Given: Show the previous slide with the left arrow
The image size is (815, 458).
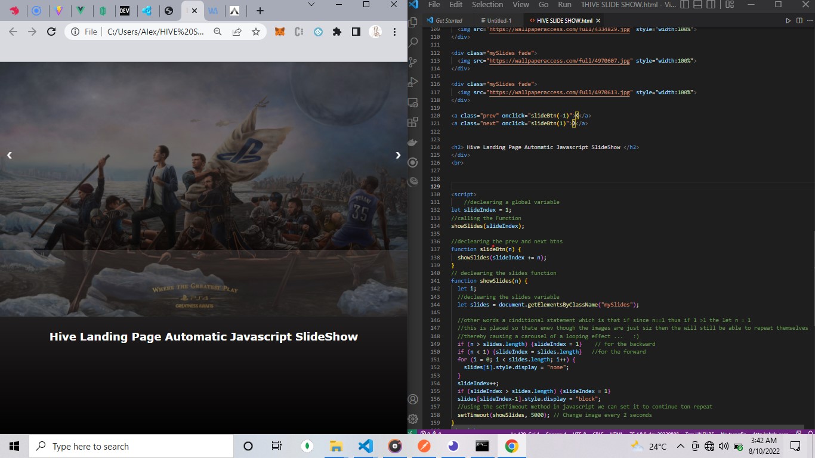Looking at the screenshot, I should (10, 155).
